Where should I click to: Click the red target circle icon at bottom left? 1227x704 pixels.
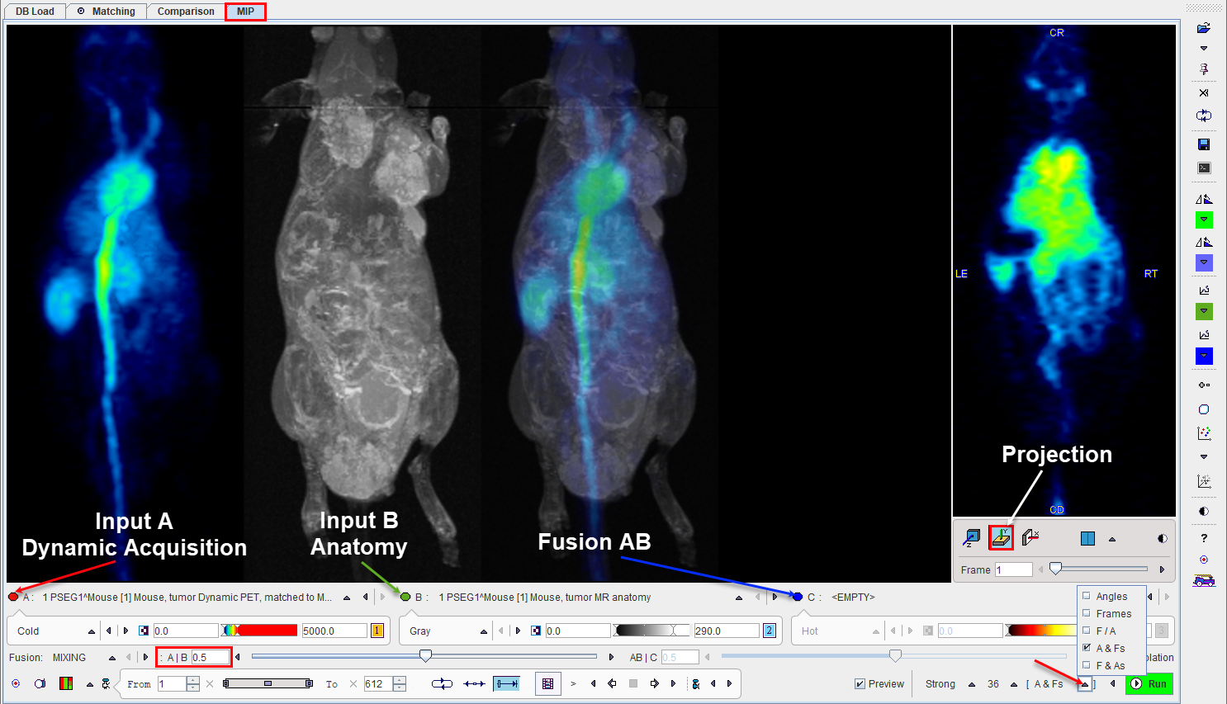pos(16,683)
